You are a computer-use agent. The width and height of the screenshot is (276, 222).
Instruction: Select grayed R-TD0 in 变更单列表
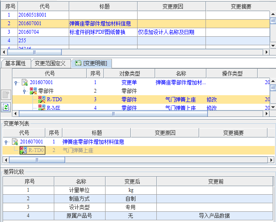[x=36, y=150]
